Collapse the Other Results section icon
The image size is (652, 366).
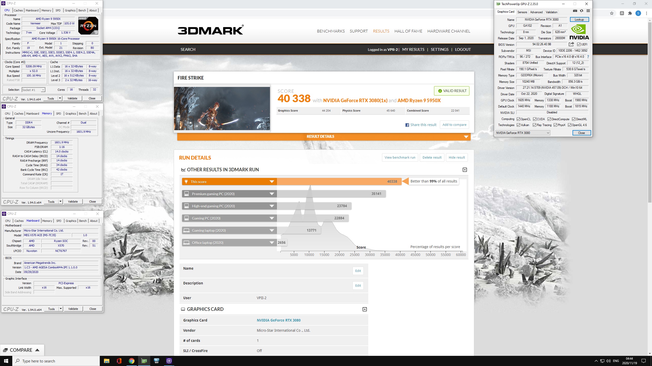tap(465, 170)
